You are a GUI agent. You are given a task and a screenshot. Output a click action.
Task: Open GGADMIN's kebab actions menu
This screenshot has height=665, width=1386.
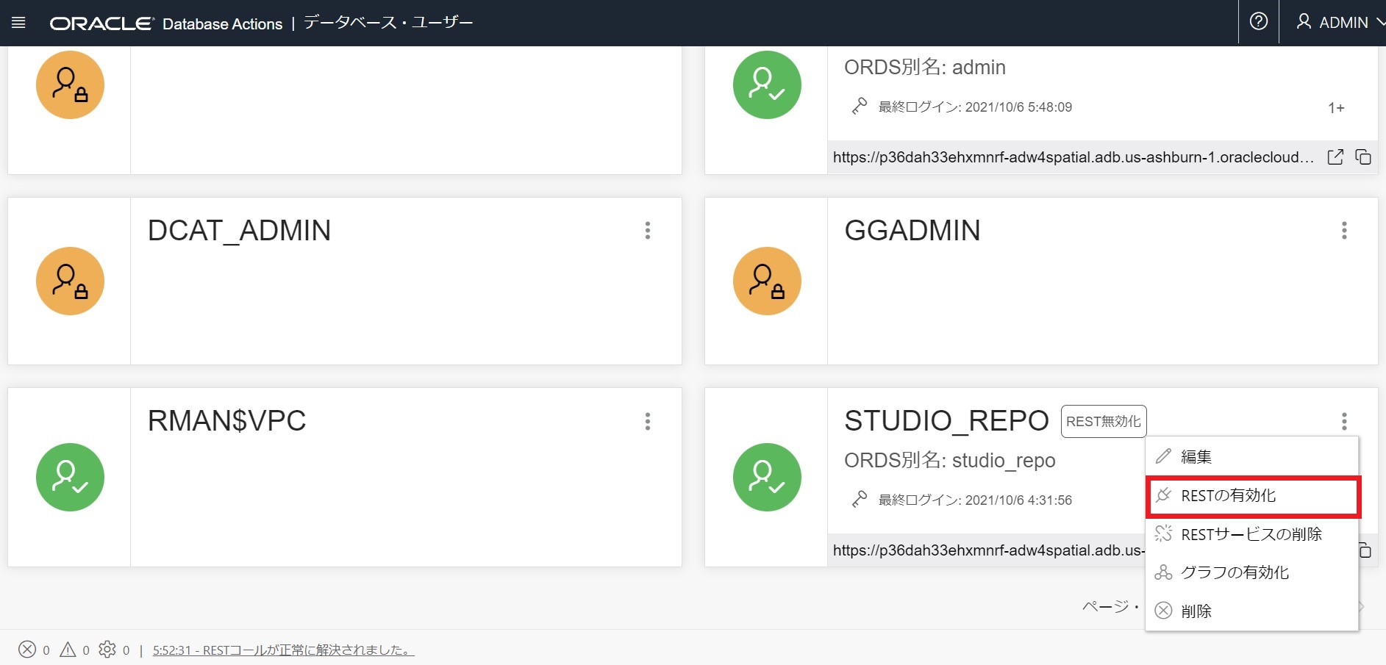coord(1344,231)
